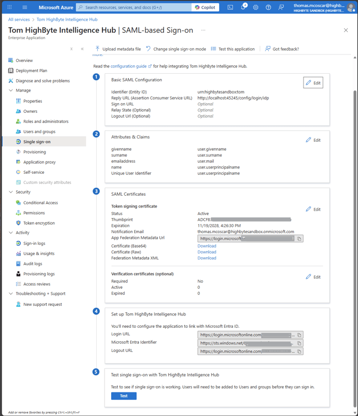This screenshot has height=416, width=358.
Task: Copy the Microsoft Entra Identifier
Action: (299, 343)
